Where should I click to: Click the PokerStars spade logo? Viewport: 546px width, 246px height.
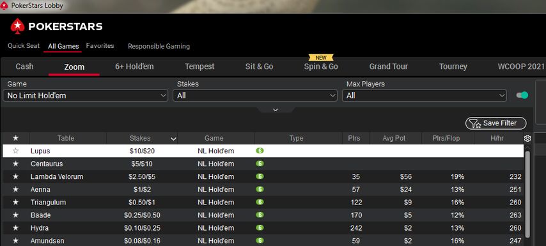click(x=17, y=26)
